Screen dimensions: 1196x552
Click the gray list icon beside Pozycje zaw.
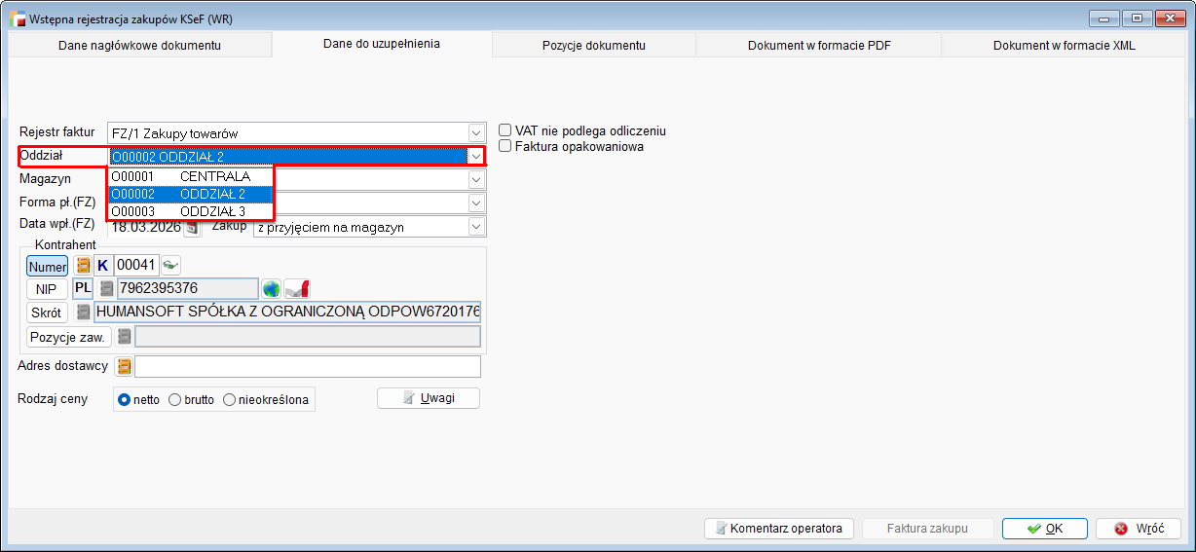coord(124,337)
